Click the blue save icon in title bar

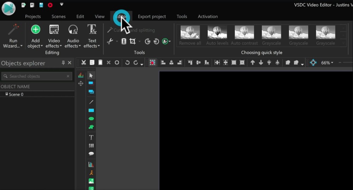tap(41, 5)
